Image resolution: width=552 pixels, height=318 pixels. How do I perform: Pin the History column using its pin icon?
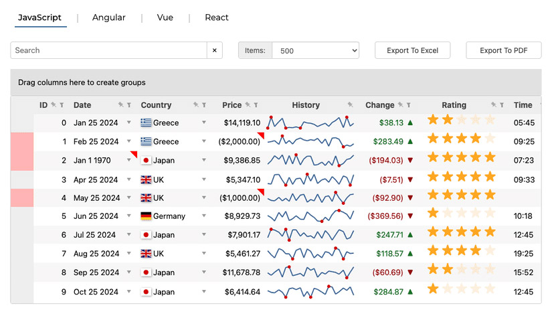[x=350, y=105]
